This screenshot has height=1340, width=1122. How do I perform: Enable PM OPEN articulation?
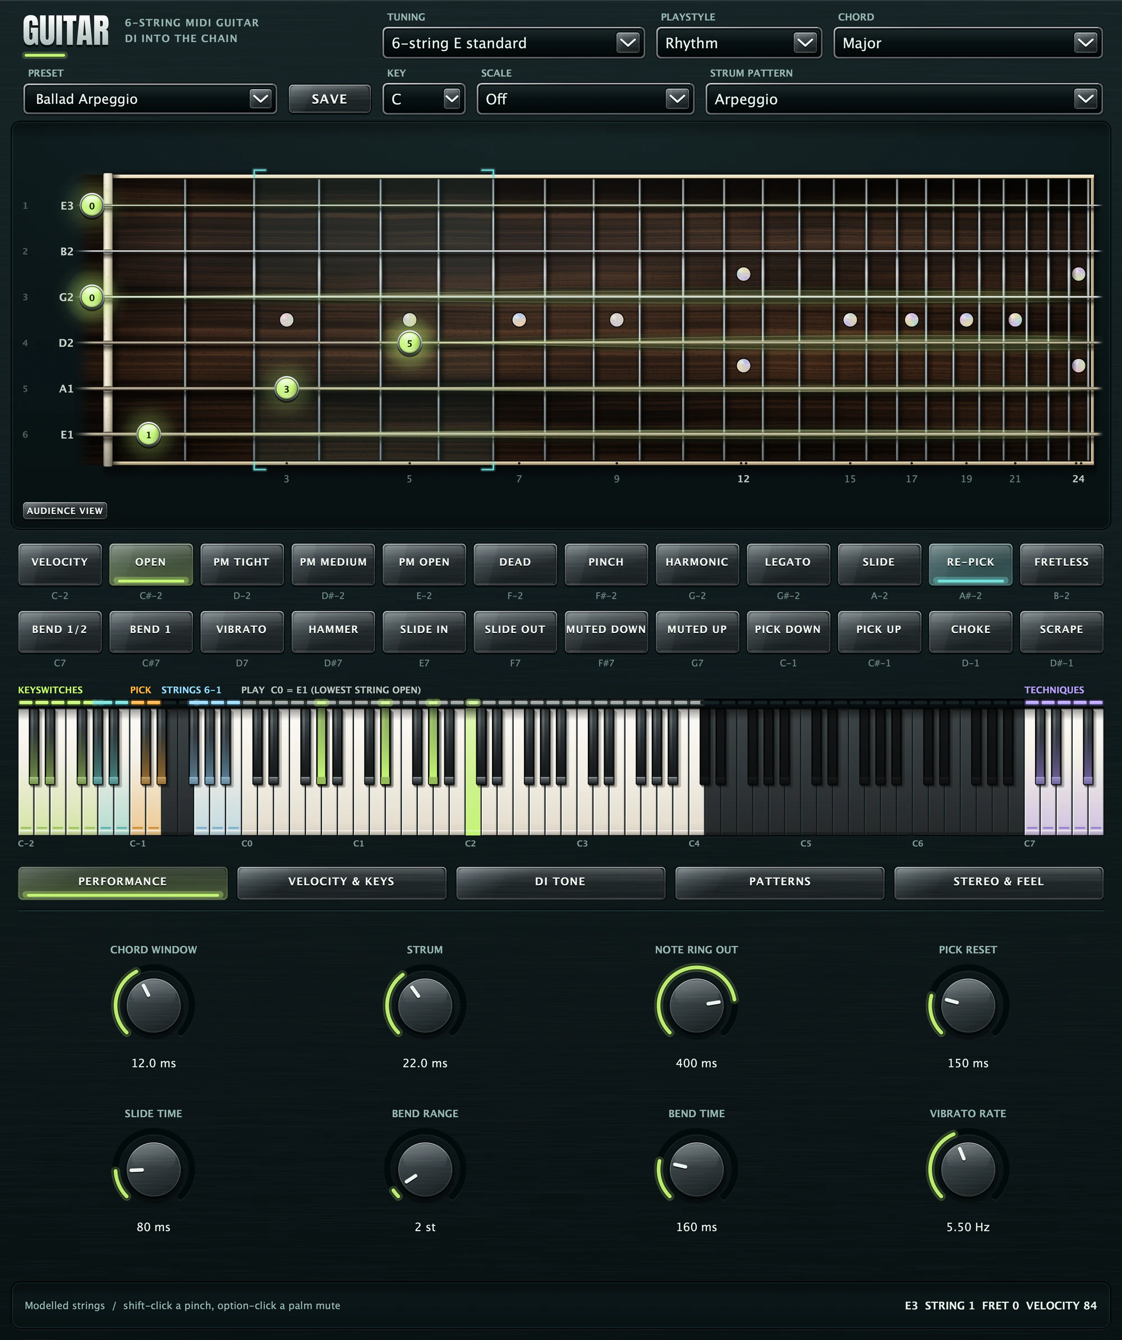pyautogui.click(x=424, y=564)
